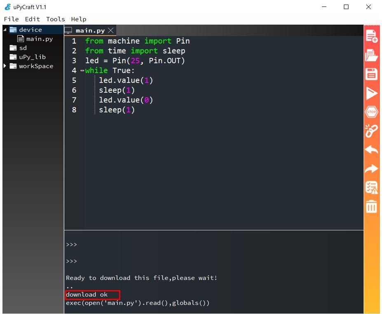Collapse the device folder tree

pos(5,30)
